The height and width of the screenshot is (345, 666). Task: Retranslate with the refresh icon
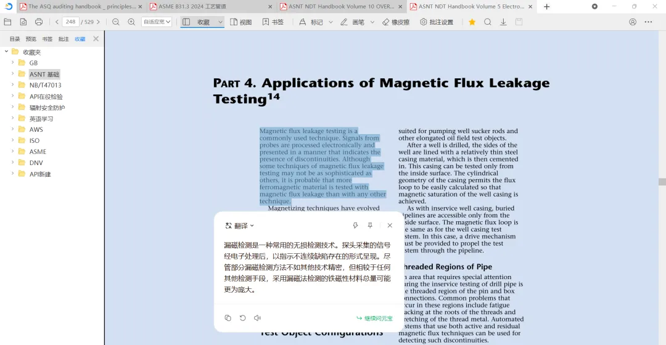(242, 318)
